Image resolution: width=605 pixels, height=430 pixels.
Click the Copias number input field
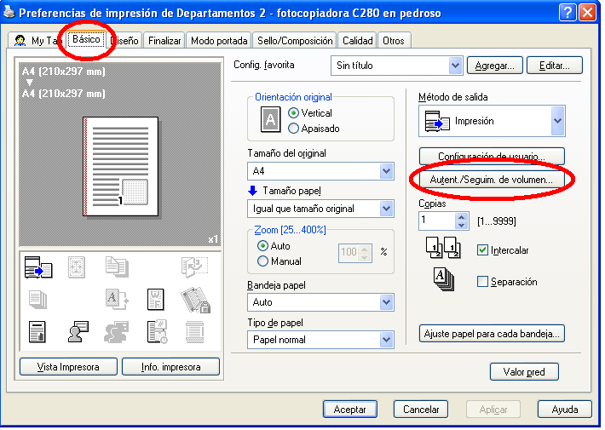click(437, 221)
